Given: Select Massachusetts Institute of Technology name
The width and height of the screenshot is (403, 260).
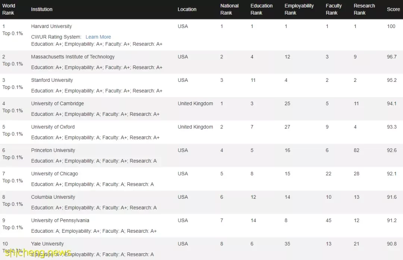Looking at the screenshot, I should [73, 57].
